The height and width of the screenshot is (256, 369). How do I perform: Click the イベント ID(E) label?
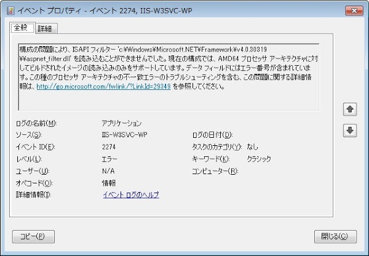pos(35,147)
